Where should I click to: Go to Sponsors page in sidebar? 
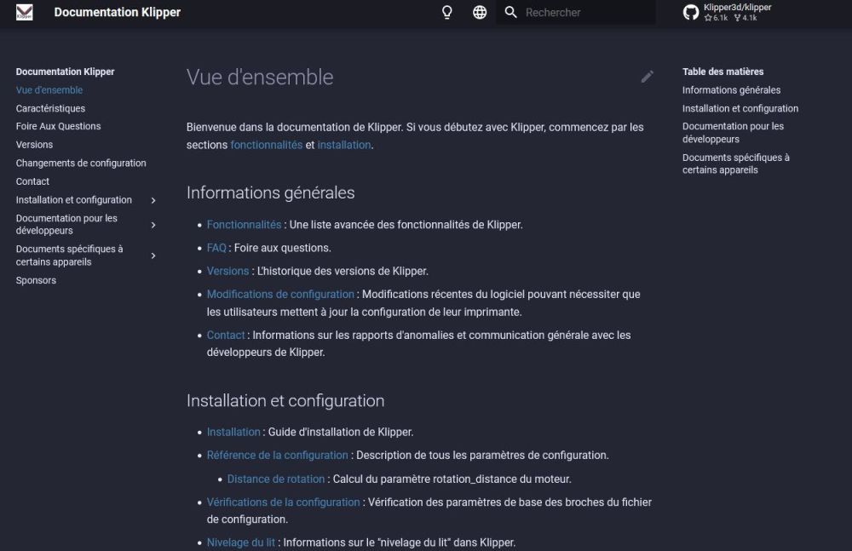(36, 280)
